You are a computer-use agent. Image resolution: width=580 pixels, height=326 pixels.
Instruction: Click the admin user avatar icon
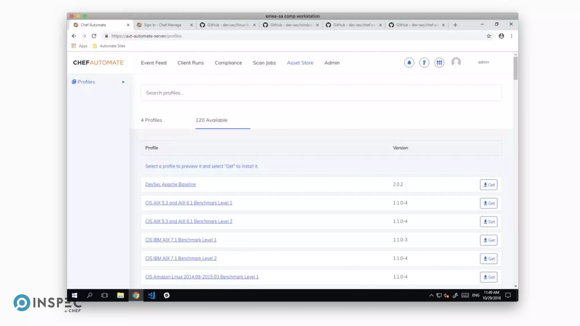[456, 62]
